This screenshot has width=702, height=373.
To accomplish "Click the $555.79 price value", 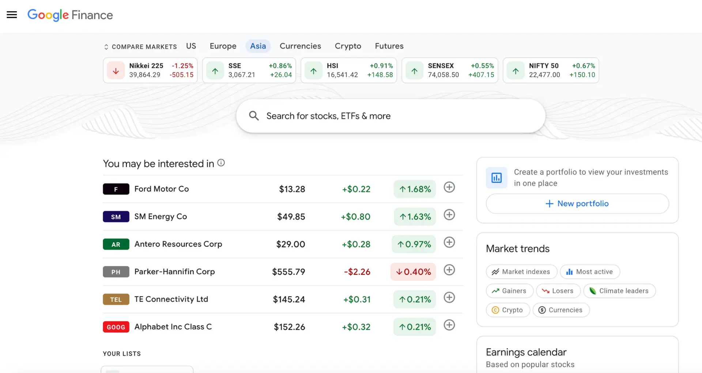I will pyautogui.click(x=288, y=272).
